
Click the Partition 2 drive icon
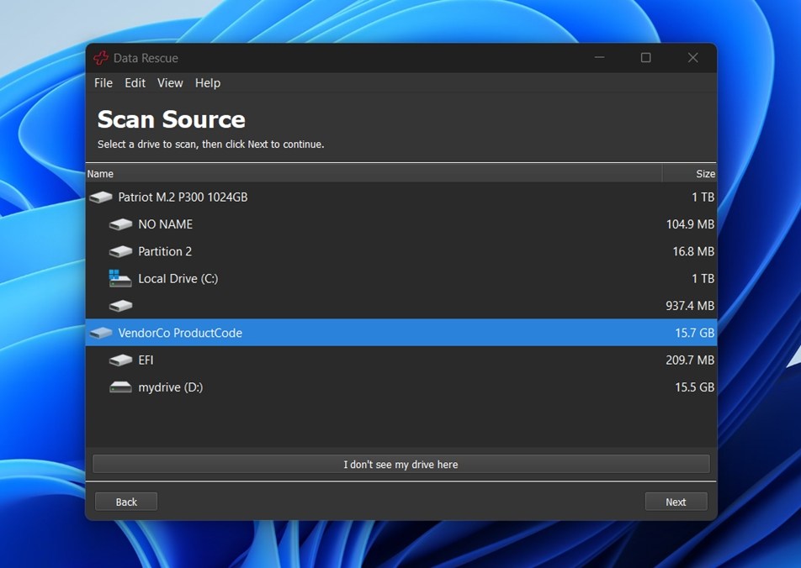point(121,252)
